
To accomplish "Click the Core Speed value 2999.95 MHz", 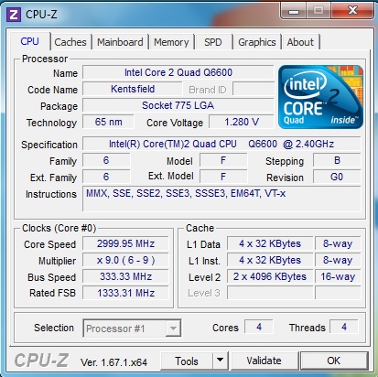I will pyautogui.click(x=125, y=243).
